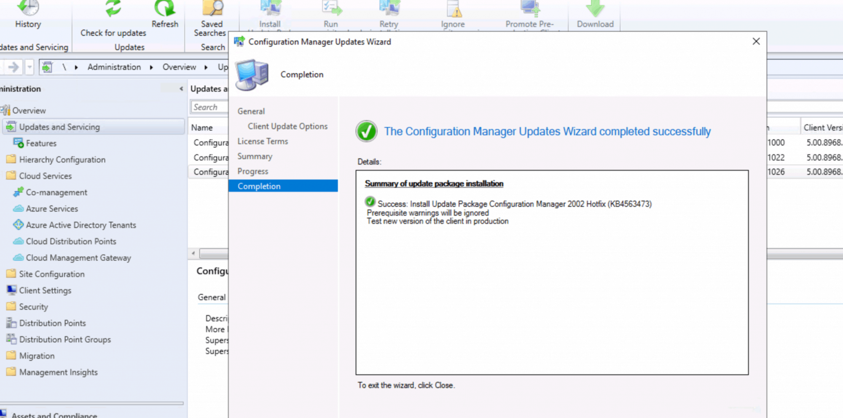Select Updates and Servicing tree node
The width and height of the screenshot is (843, 418).
coord(94,127)
